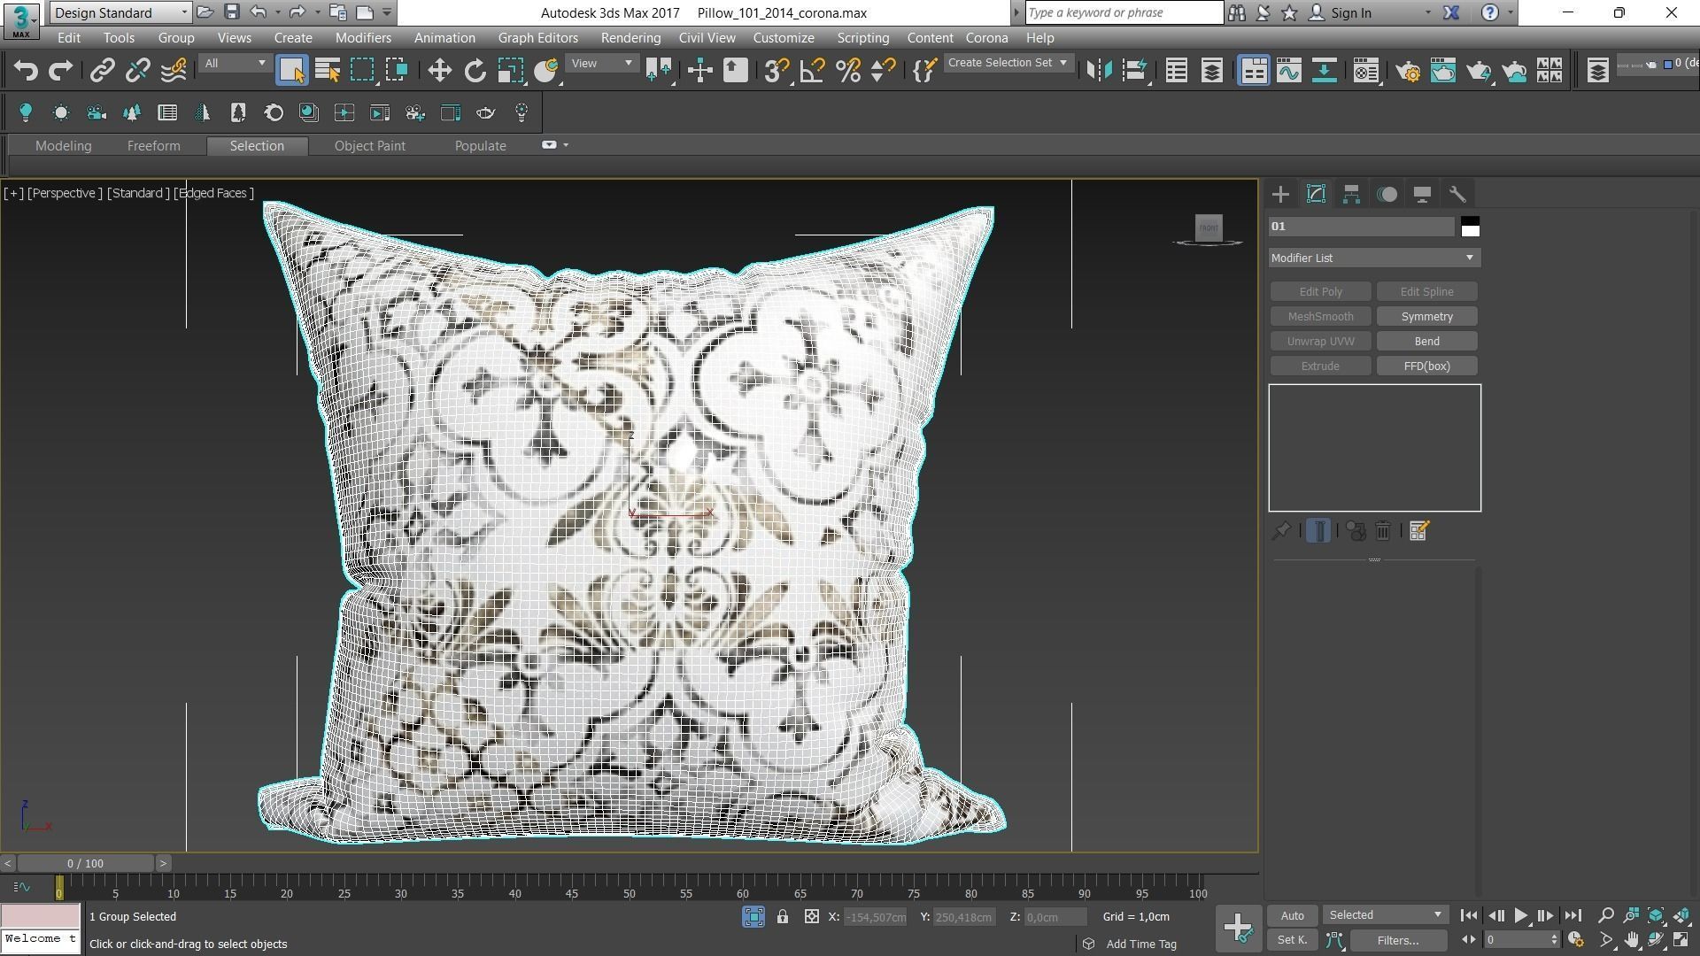Go to Start of animation
This screenshot has width=1700, height=956.
(x=1468, y=915)
